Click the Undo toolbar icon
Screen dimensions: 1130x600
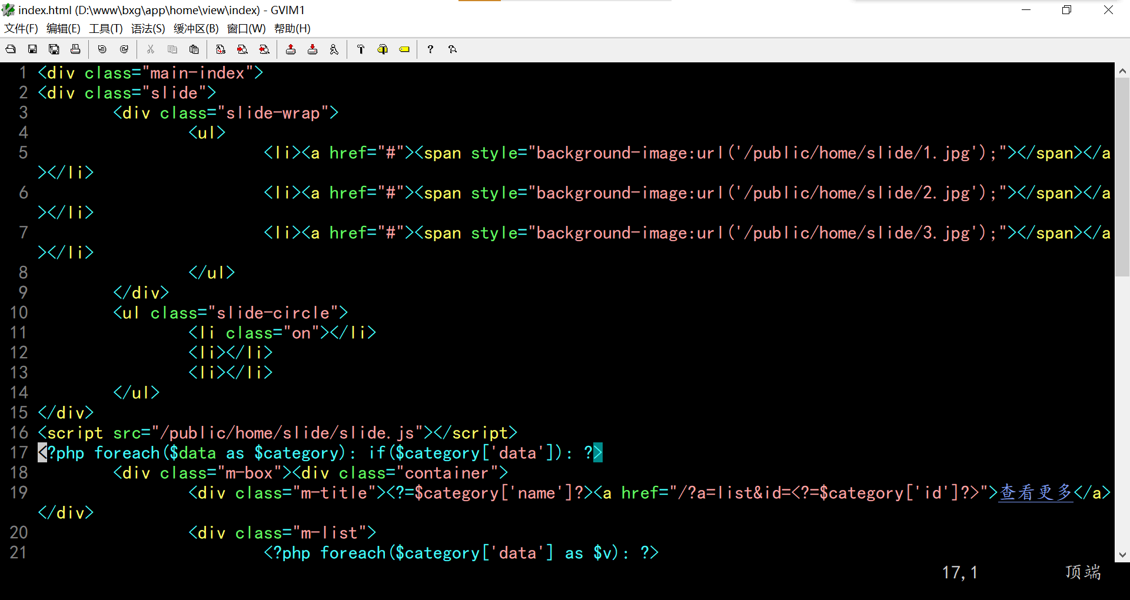coord(102,49)
